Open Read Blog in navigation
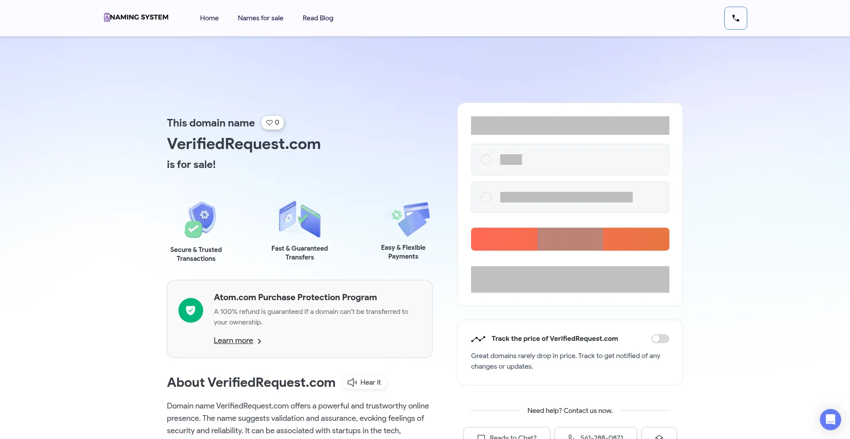 318,18
